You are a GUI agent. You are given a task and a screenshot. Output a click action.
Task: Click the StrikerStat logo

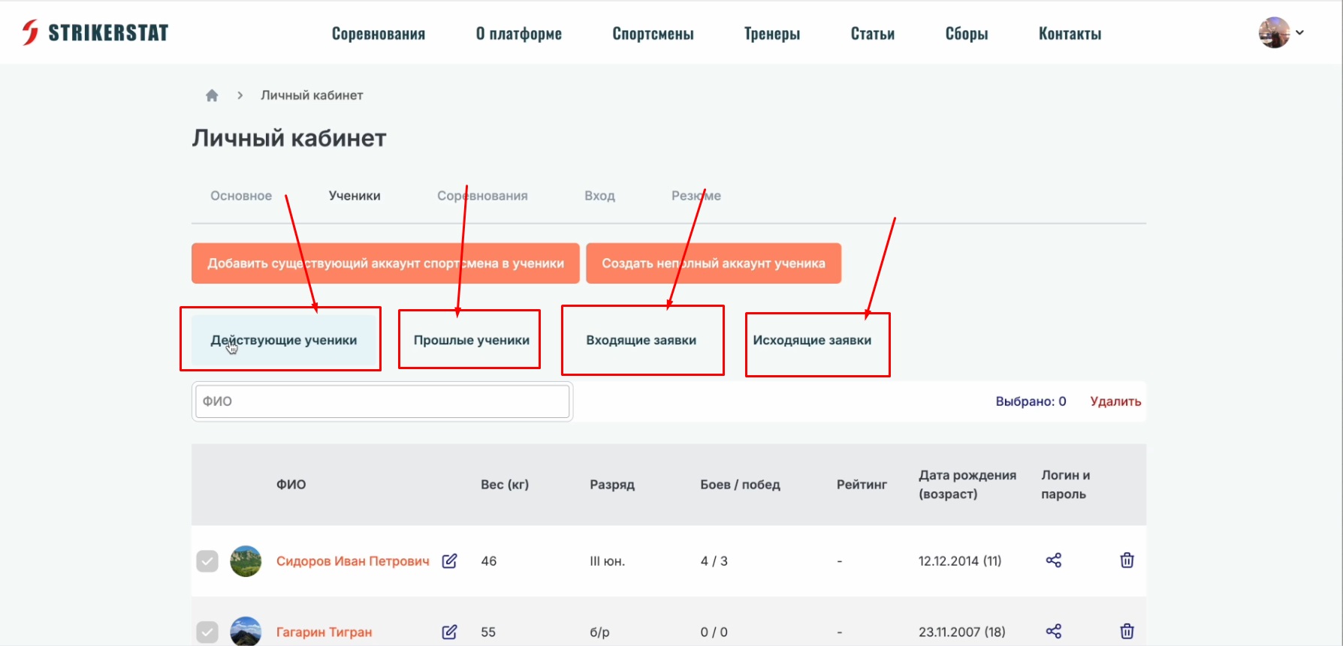click(95, 33)
